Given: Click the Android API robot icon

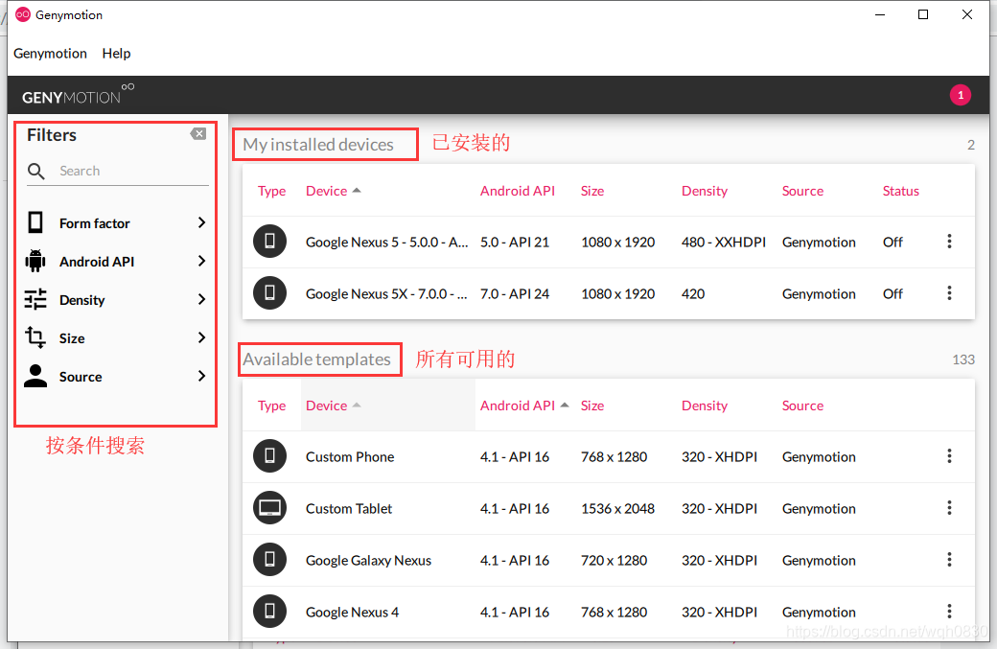Looking at the screenshot, I should pyautogui.click(x=35, y=261).
